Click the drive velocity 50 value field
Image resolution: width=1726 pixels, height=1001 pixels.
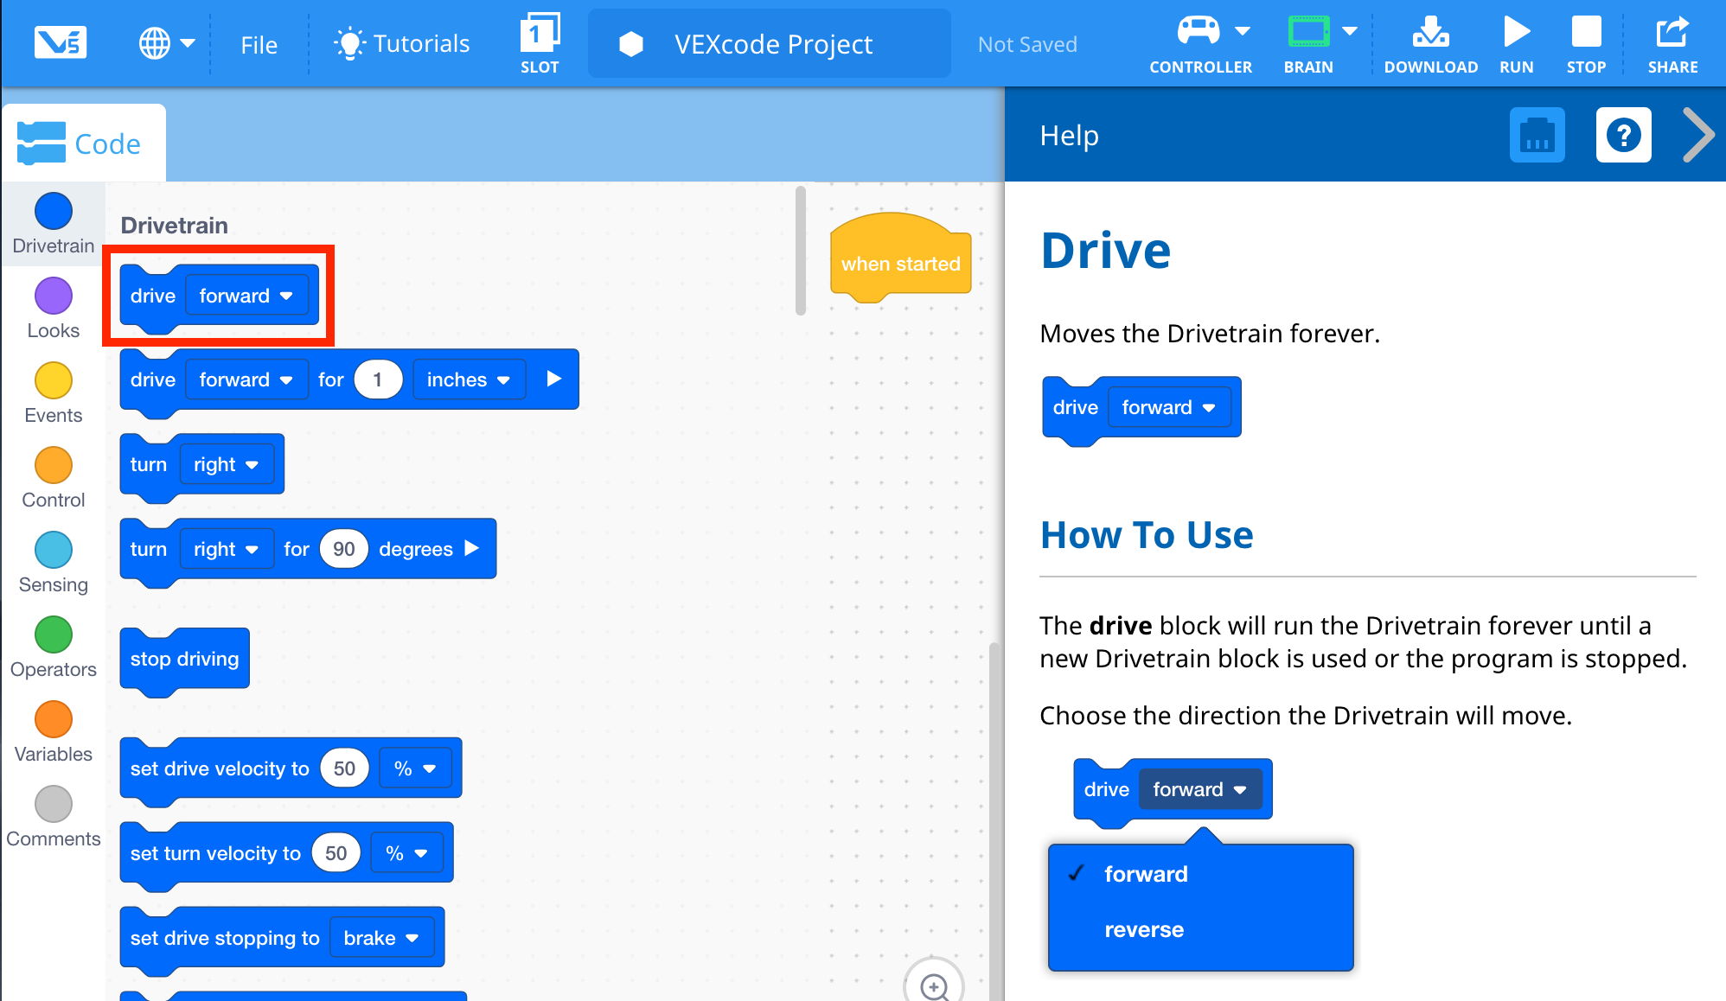coord(344,768)
